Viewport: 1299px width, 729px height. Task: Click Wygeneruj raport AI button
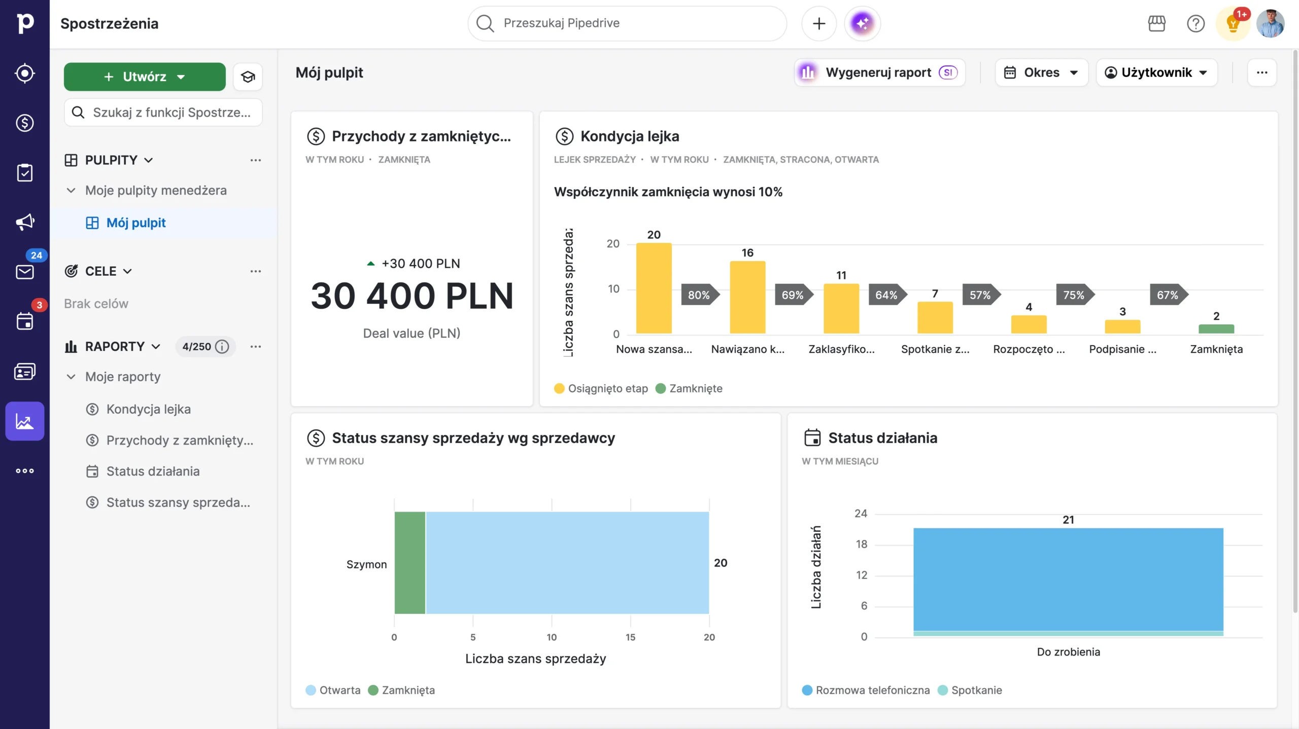coord(879,72)
